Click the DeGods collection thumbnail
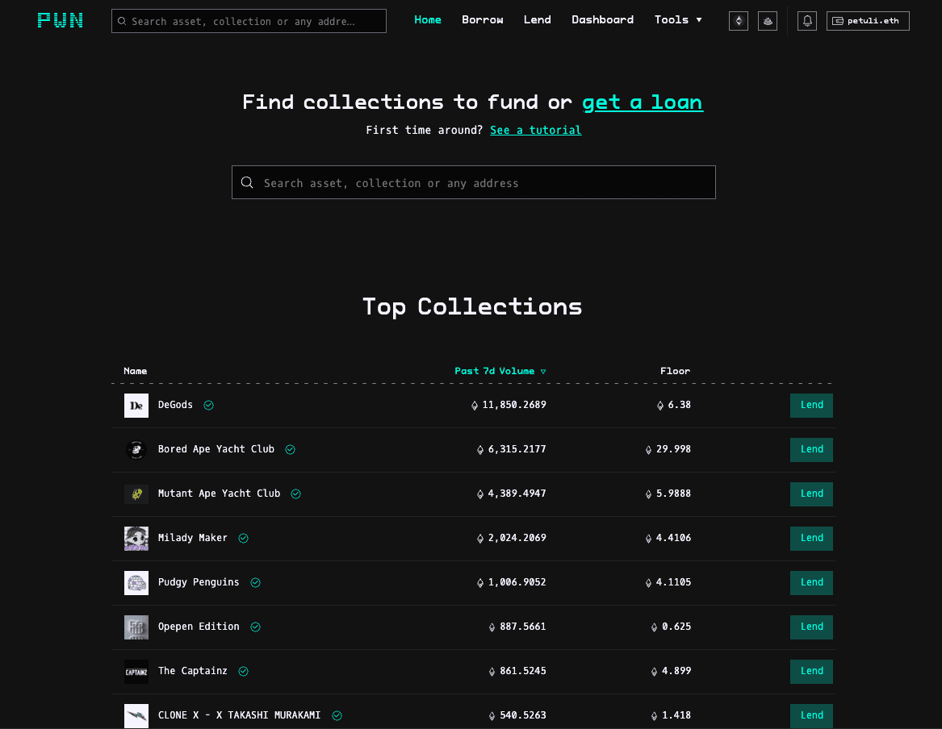Image resolution: width=942 pixels, height=729 pixels. point(136,406)
